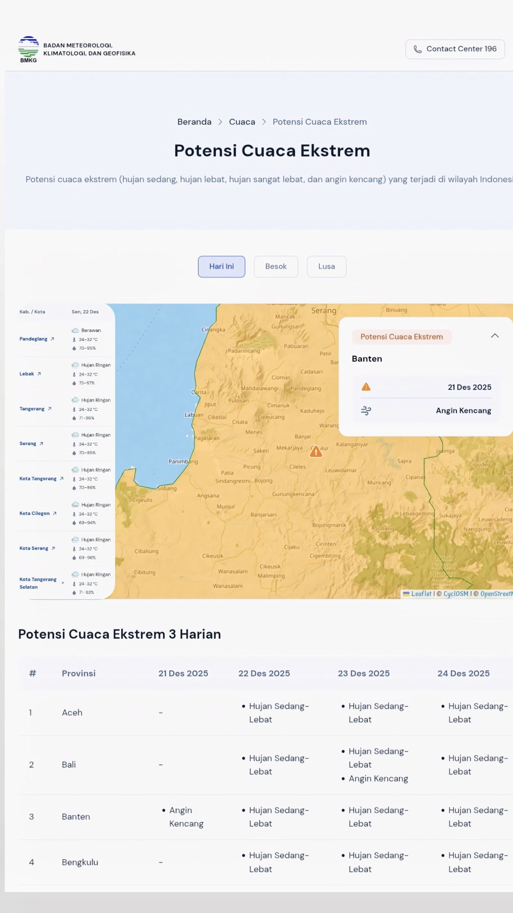513x913 pixels.
Task: Select the Hari Ini tab
Action: coord(221,266)
